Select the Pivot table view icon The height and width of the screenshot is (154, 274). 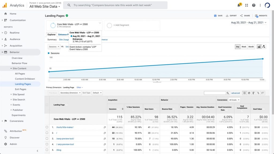click(263, 93)
